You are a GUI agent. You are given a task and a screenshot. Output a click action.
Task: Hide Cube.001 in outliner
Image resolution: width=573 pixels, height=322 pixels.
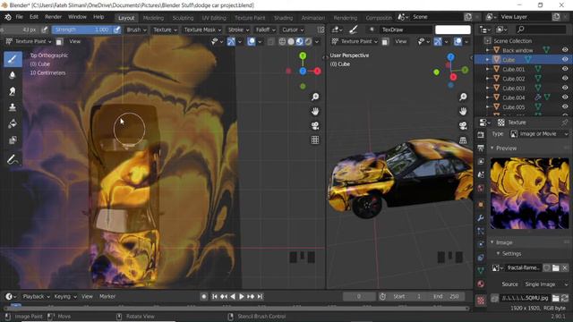(x=565, y=69)
